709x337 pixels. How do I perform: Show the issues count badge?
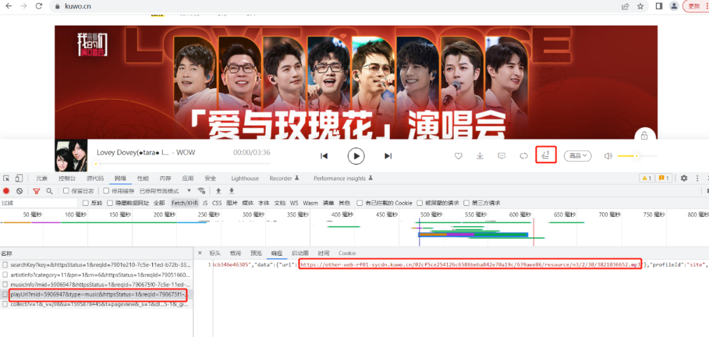[x=664, y=178]
